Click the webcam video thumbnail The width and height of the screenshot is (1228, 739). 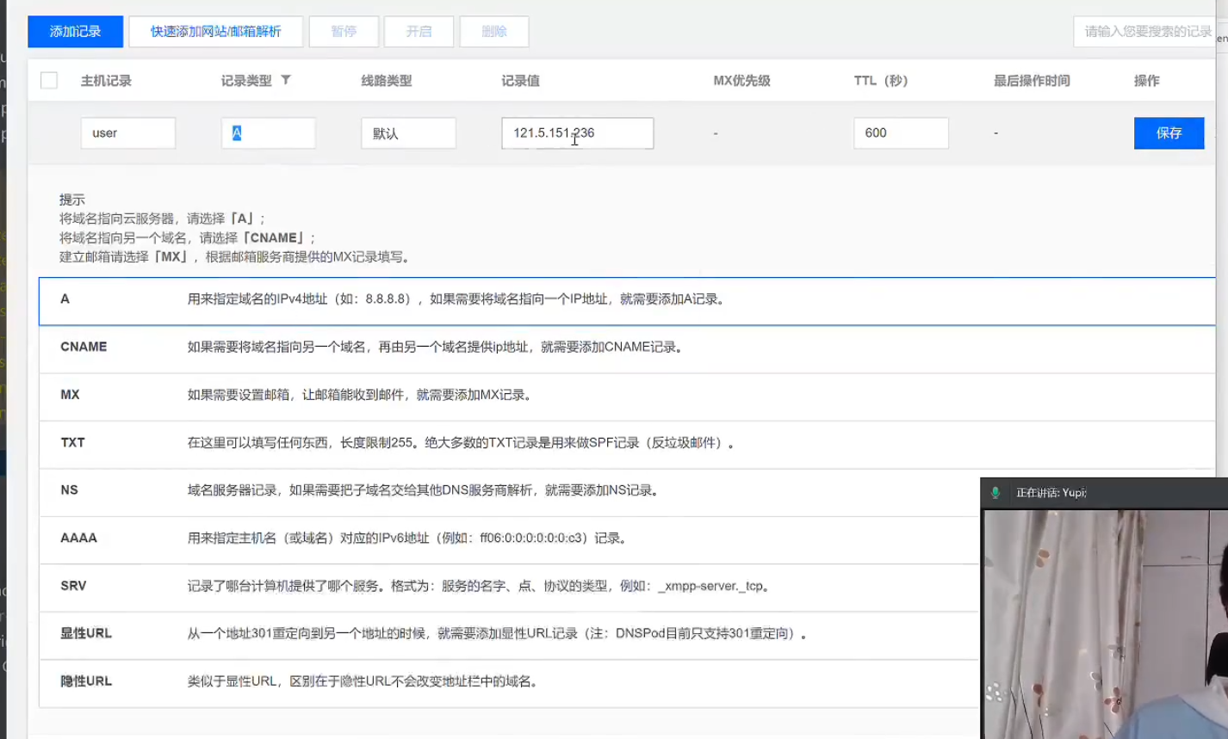coord(1106,624)
